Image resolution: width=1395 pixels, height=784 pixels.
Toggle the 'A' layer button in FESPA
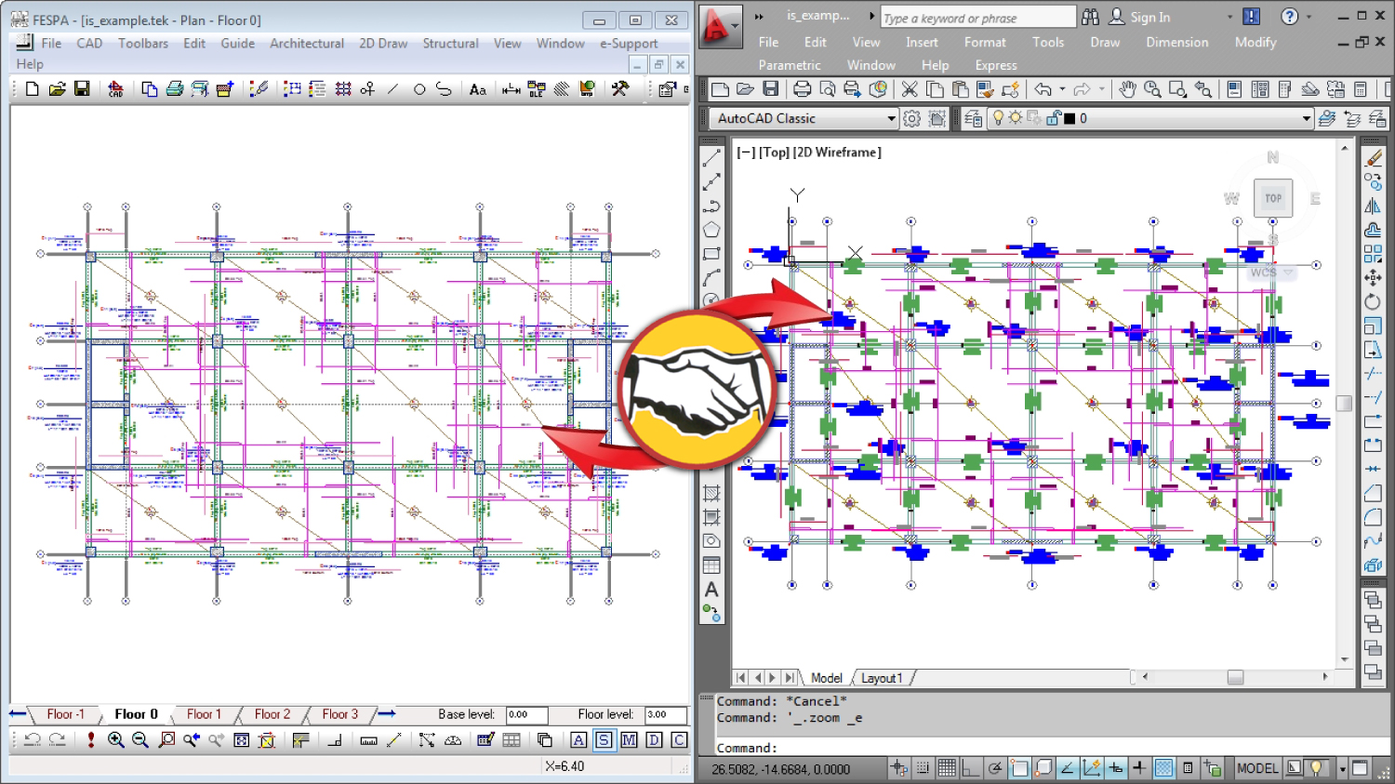tap(578, 740)
